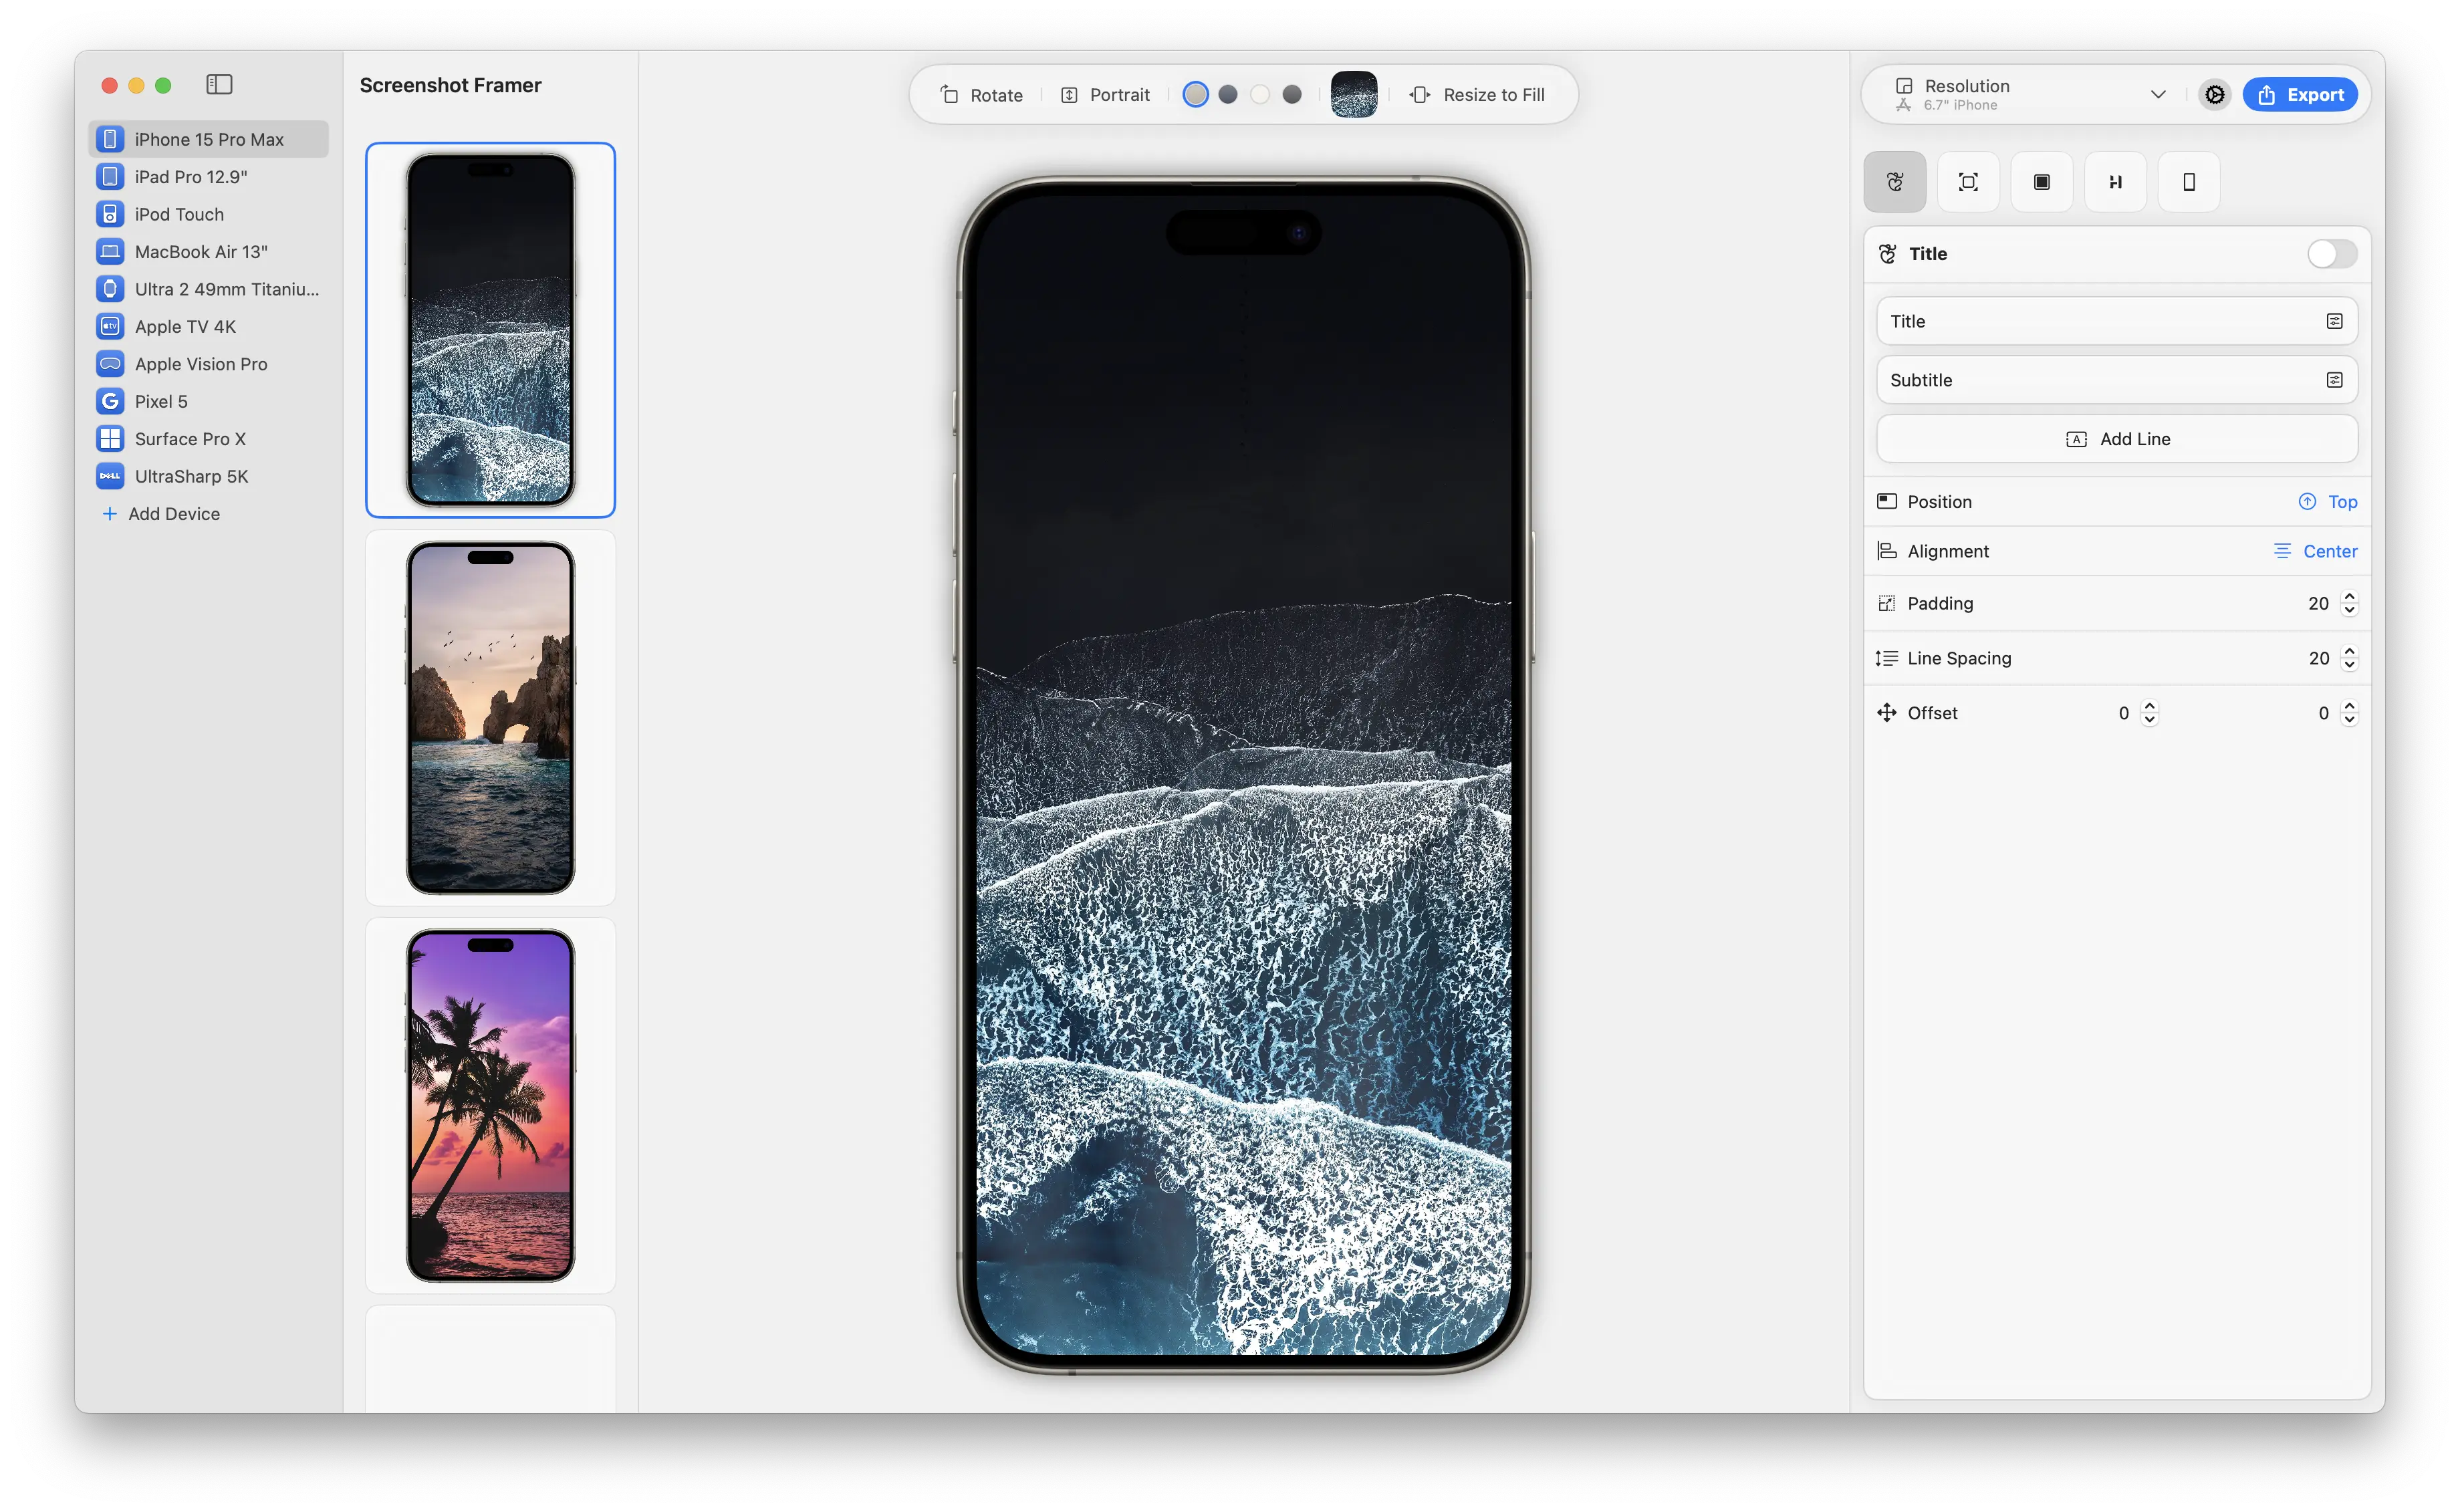Open the phone device settings tab
The width and height of the screenshot is (2460, 1512).
[2188, 182]
